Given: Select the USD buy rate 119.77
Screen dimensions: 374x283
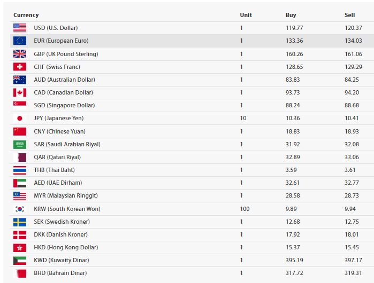Looking at the screenshot, I should coord(294,28).
